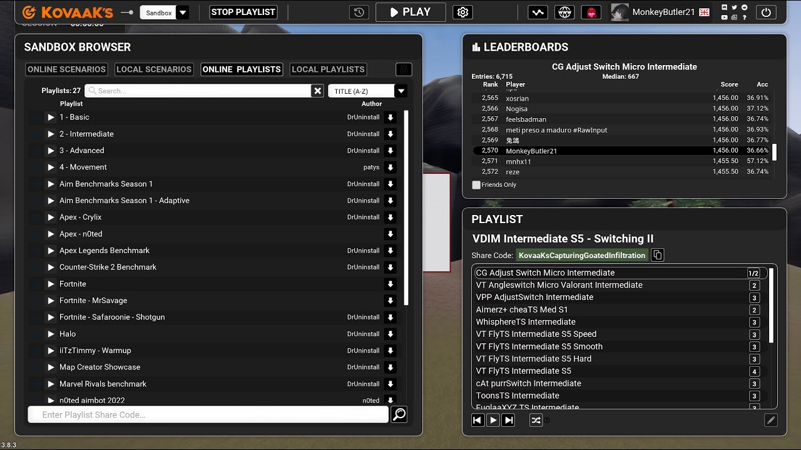Expand Aim Benchmarks Season 1 playlist

(51, 184)
